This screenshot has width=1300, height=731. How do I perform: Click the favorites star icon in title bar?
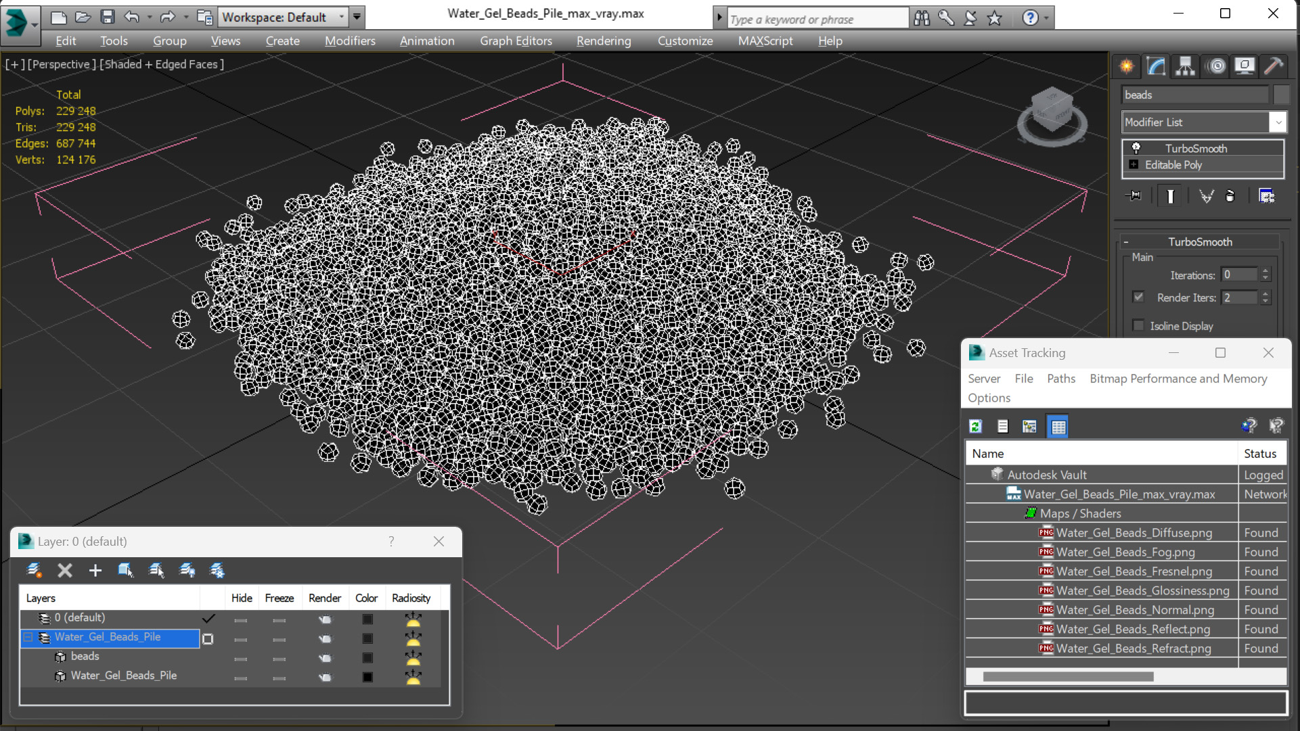click(x=994, y=18)
